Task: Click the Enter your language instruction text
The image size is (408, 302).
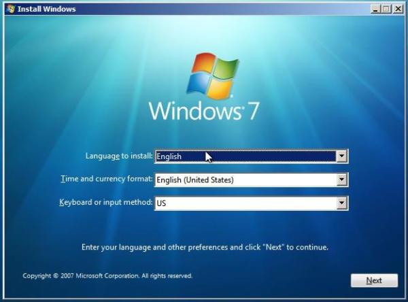Action: click(x=205, y=247)
